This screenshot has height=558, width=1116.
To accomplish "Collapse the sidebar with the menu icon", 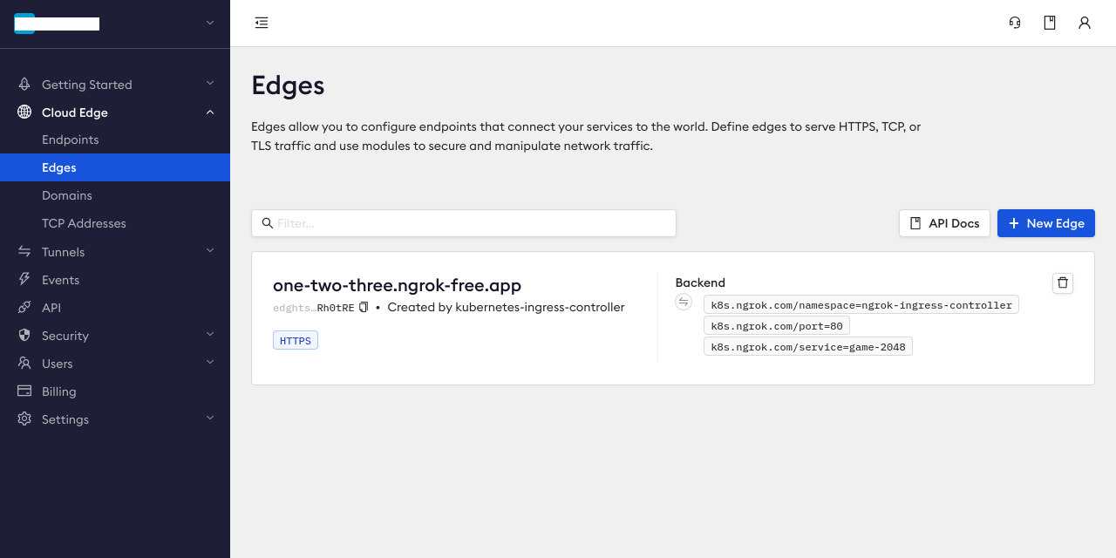I will pyautogui.click(x=262, y=23).
